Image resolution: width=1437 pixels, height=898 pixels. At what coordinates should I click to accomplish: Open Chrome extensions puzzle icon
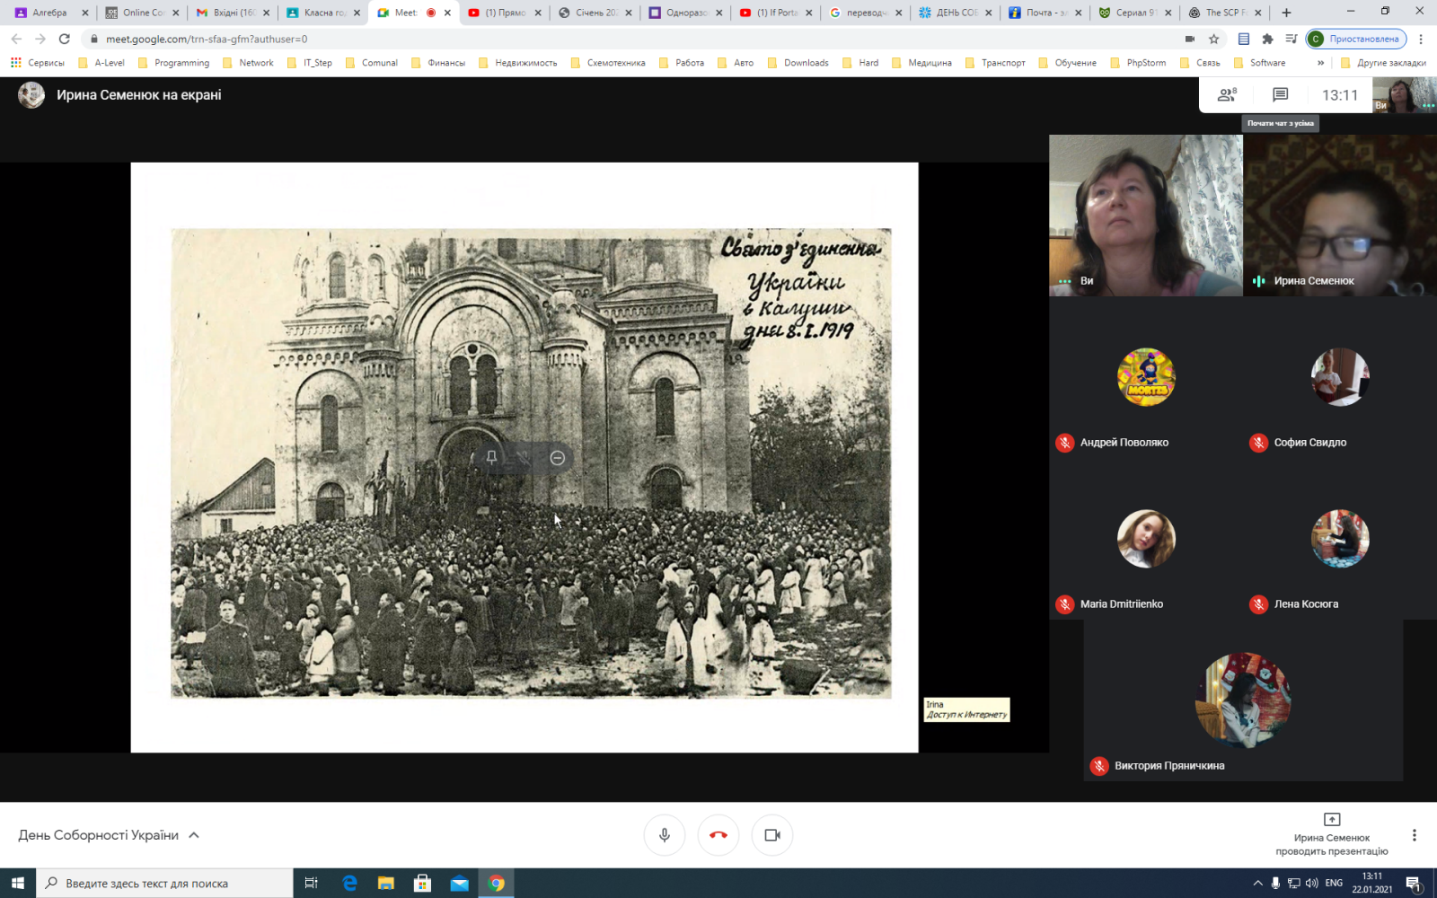[1267, 39]
